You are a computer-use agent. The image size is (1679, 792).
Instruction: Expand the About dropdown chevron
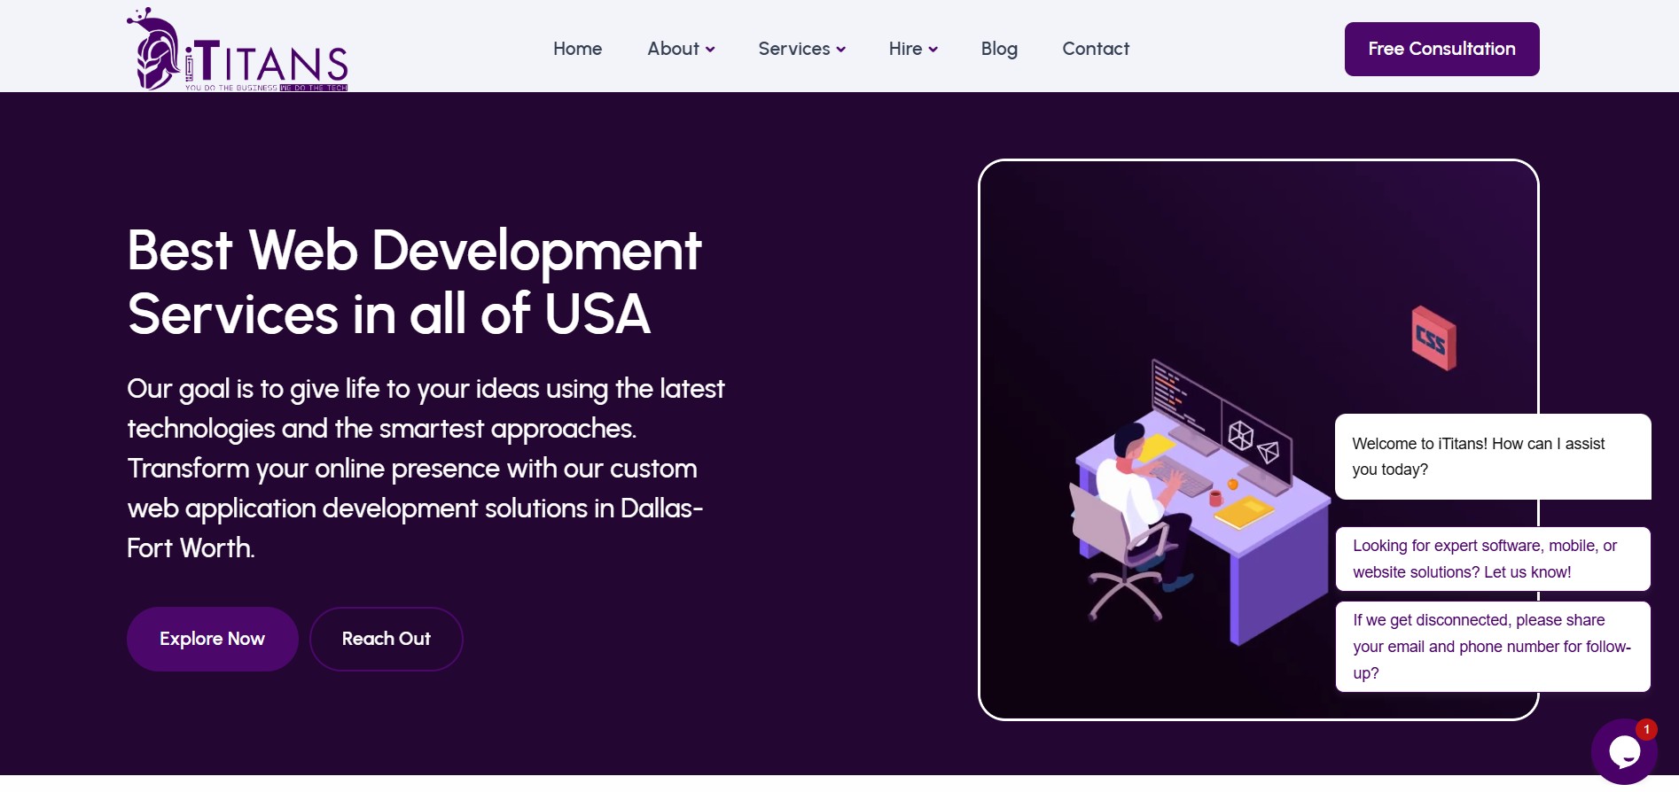pos(710,50)
